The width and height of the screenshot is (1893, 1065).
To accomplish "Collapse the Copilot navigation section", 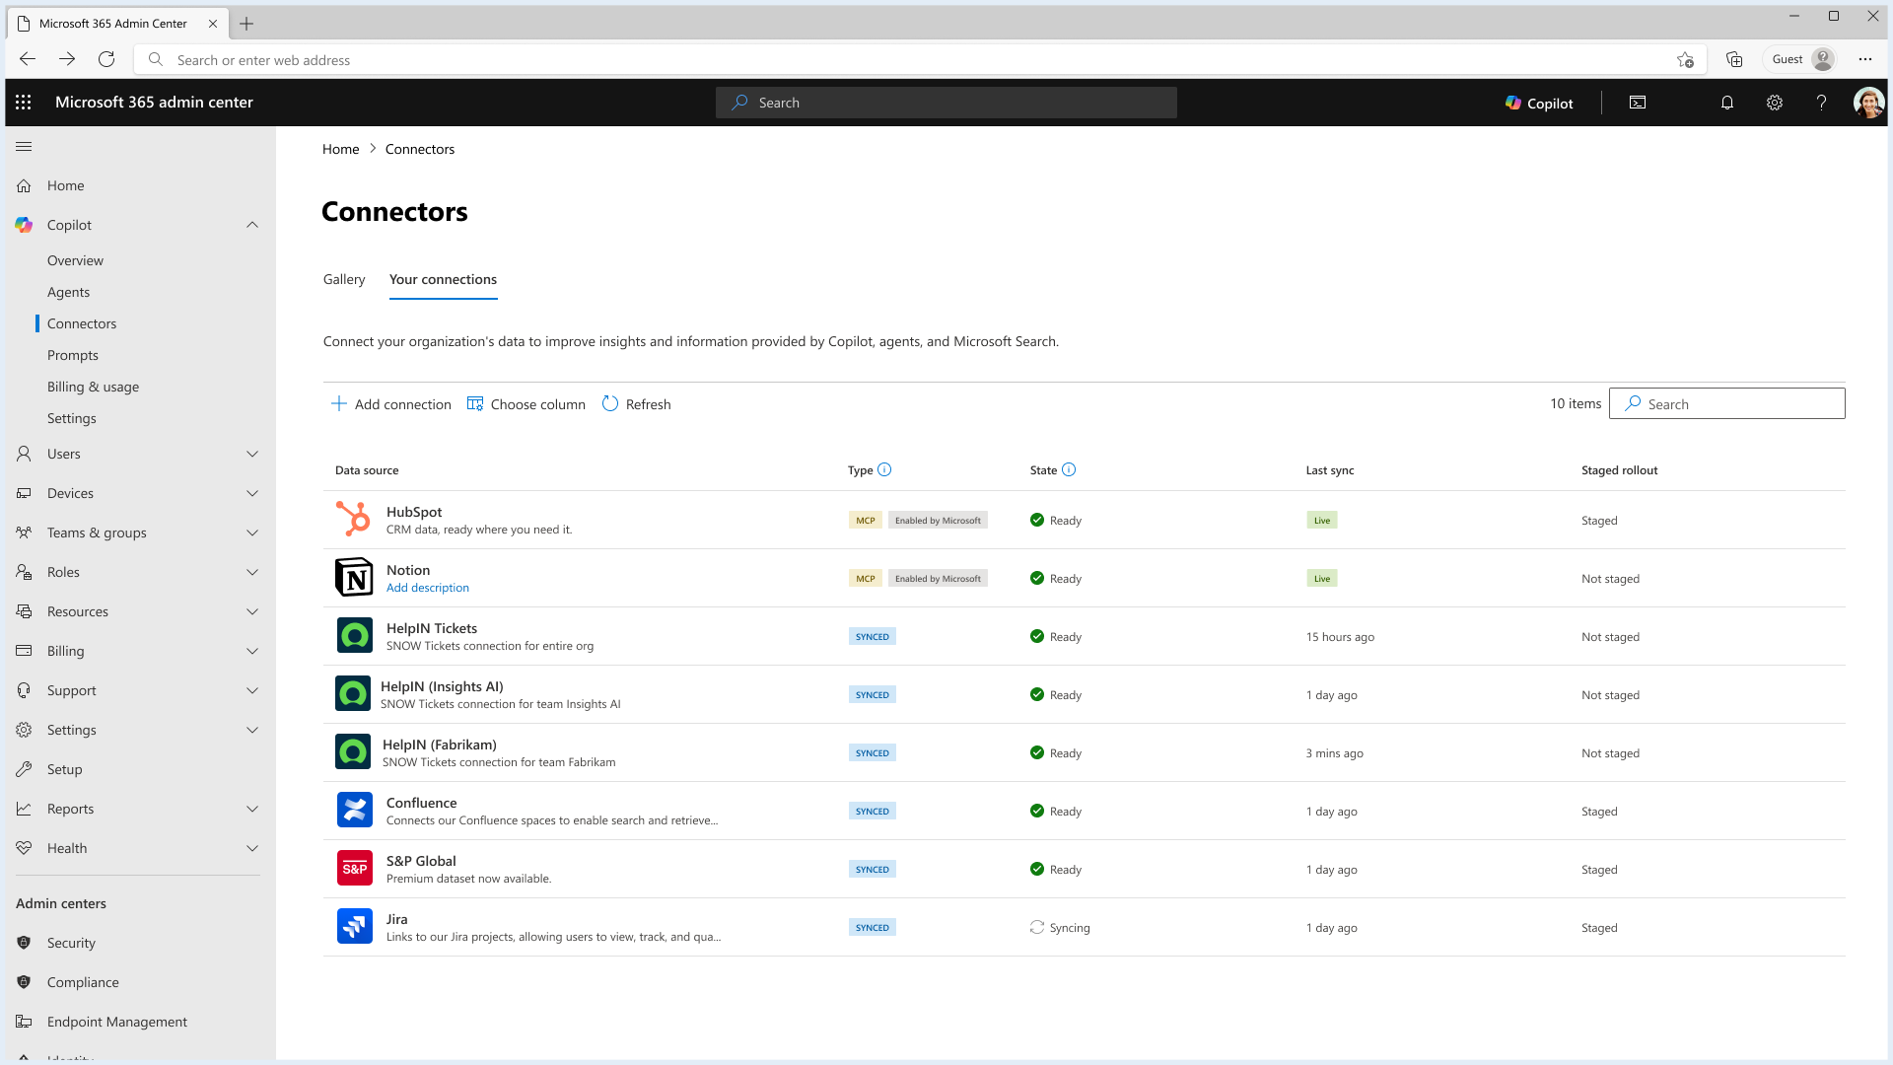I will 252,225.
